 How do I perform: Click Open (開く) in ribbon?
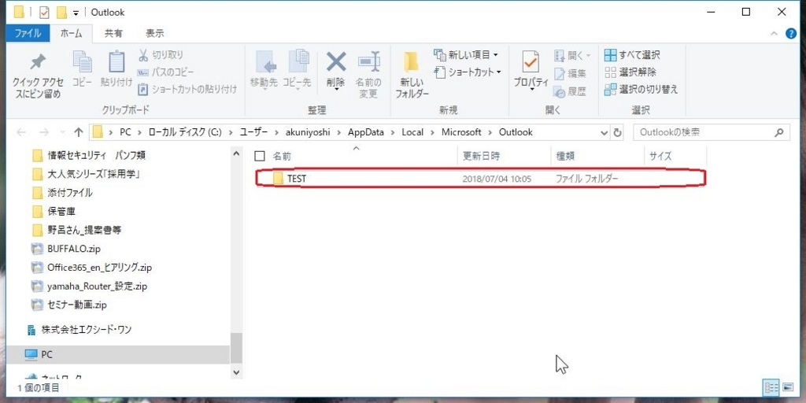(x=573, y=55)
